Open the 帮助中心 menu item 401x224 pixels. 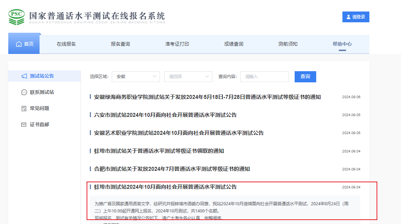tap(342, 44)
